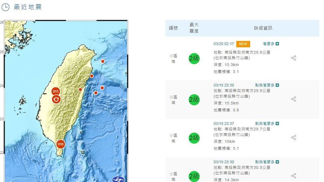Image resolution: width=324 pixels, height=182 pixels.
Task: Click the northernmost offshore red dot marker
Action: (x=103, y=61)
